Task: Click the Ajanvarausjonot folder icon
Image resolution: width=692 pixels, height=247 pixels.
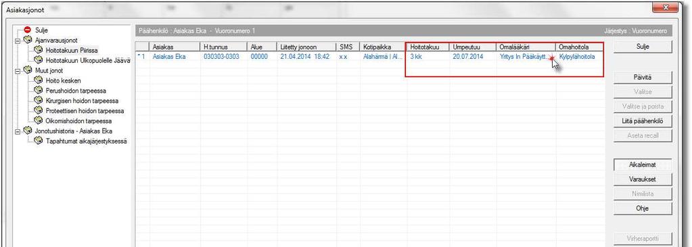Action: (x=27, y=40)
